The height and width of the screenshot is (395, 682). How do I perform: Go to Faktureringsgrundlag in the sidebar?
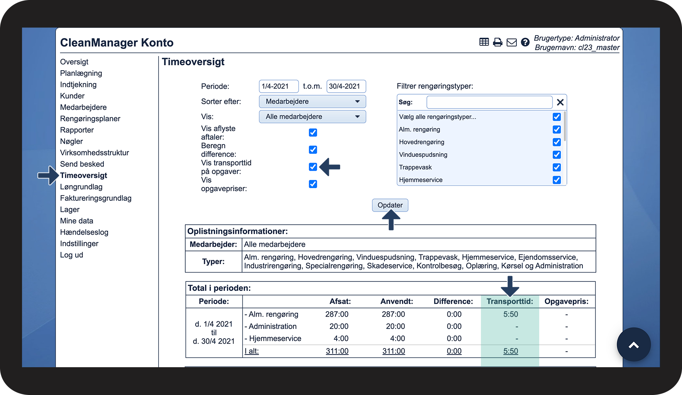pyautogui.click(x=96, y=198)
